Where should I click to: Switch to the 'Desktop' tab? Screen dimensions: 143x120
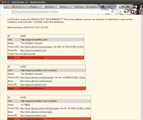pos(78,7)
